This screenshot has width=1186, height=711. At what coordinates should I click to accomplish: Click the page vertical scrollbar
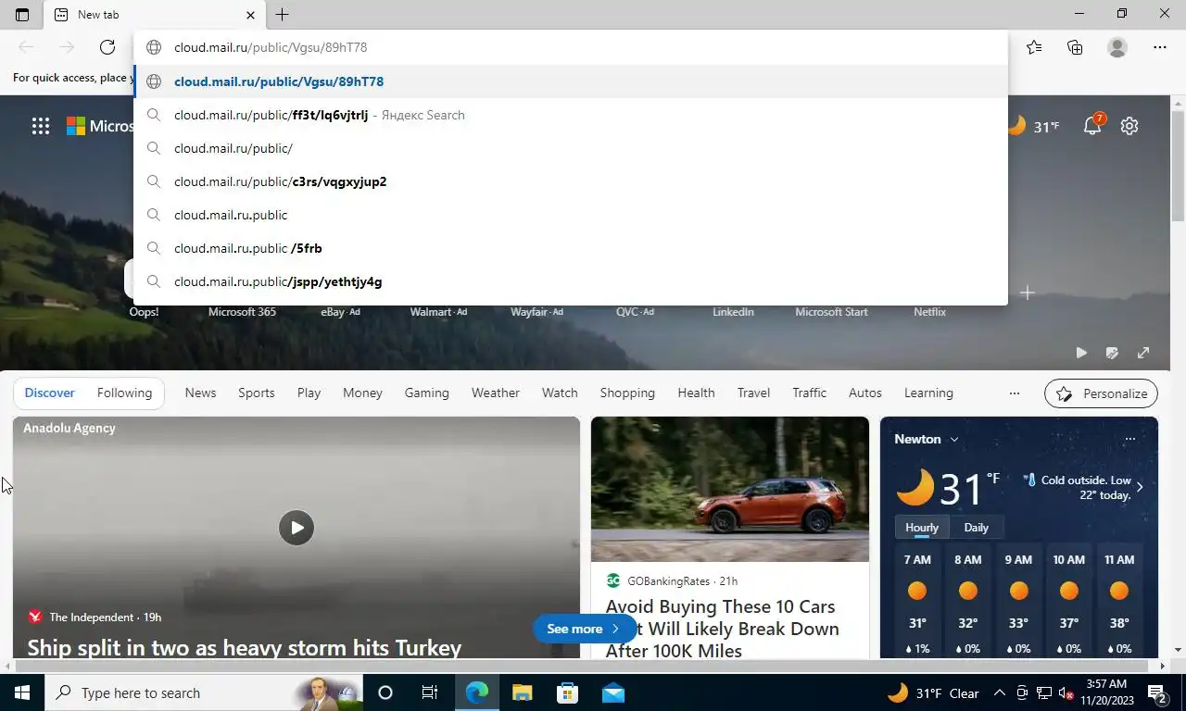click(x=1178, y=167)
